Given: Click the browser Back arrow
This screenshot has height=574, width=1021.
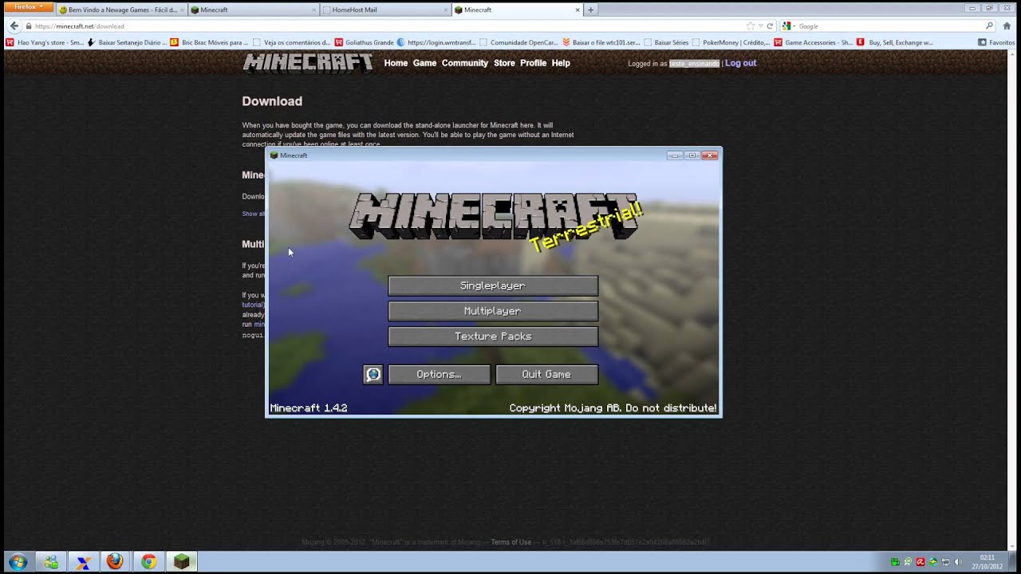Looking at the screenshot, I should [x=14, y=26].
